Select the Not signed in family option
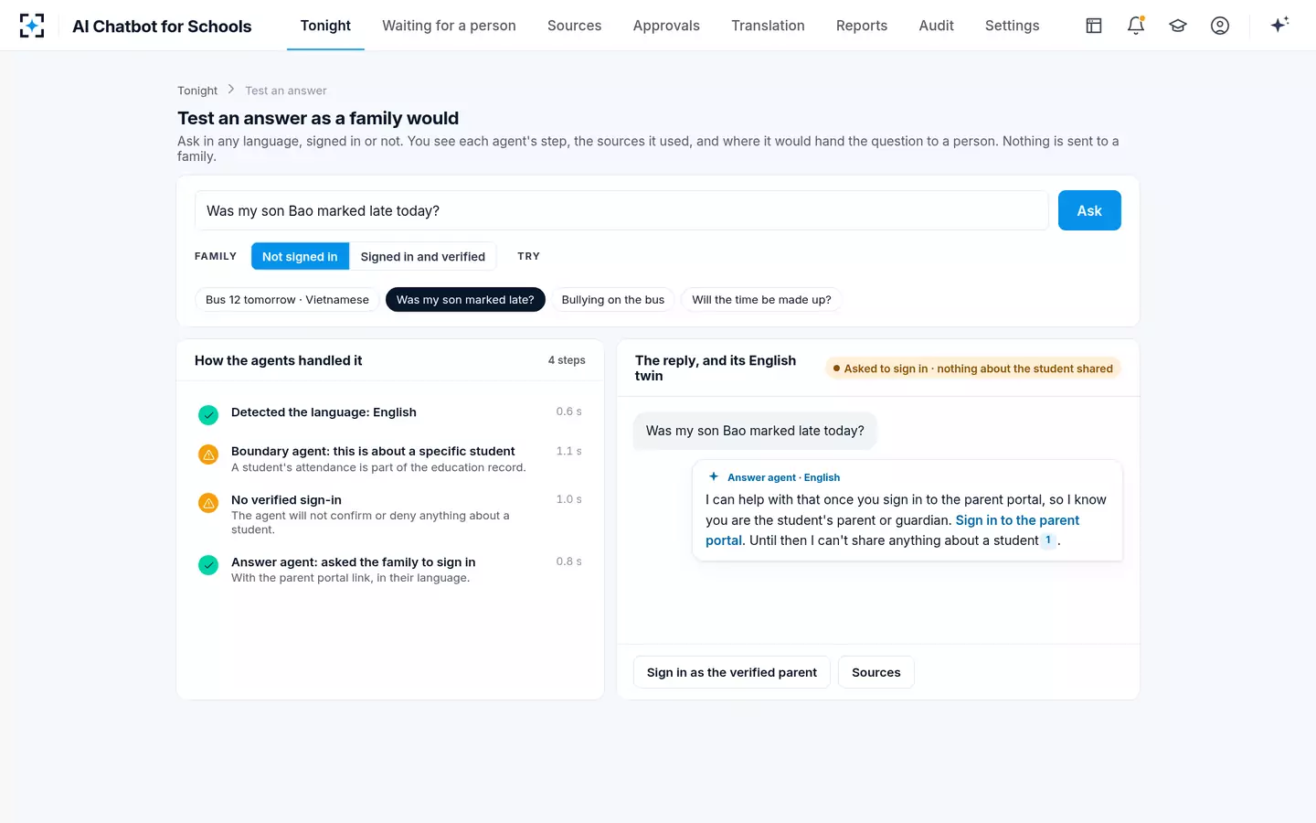The width and height of the screenshot is (1316, 823). coord(300,256)
